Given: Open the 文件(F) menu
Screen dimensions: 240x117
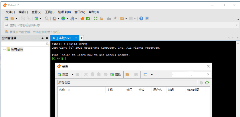Looking at the screenshot, I should (x=10, y=12).
